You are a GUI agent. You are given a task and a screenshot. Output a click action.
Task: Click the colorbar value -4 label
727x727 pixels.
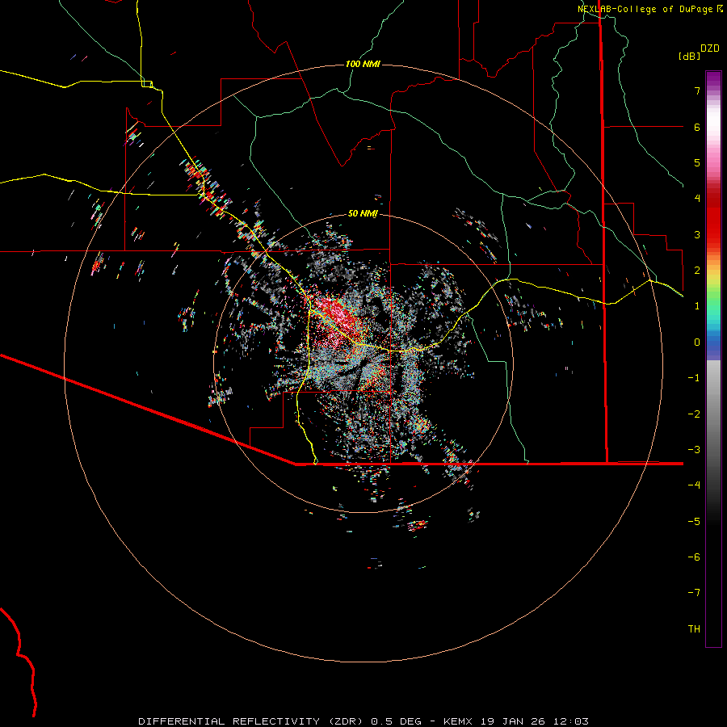(694, 485)
